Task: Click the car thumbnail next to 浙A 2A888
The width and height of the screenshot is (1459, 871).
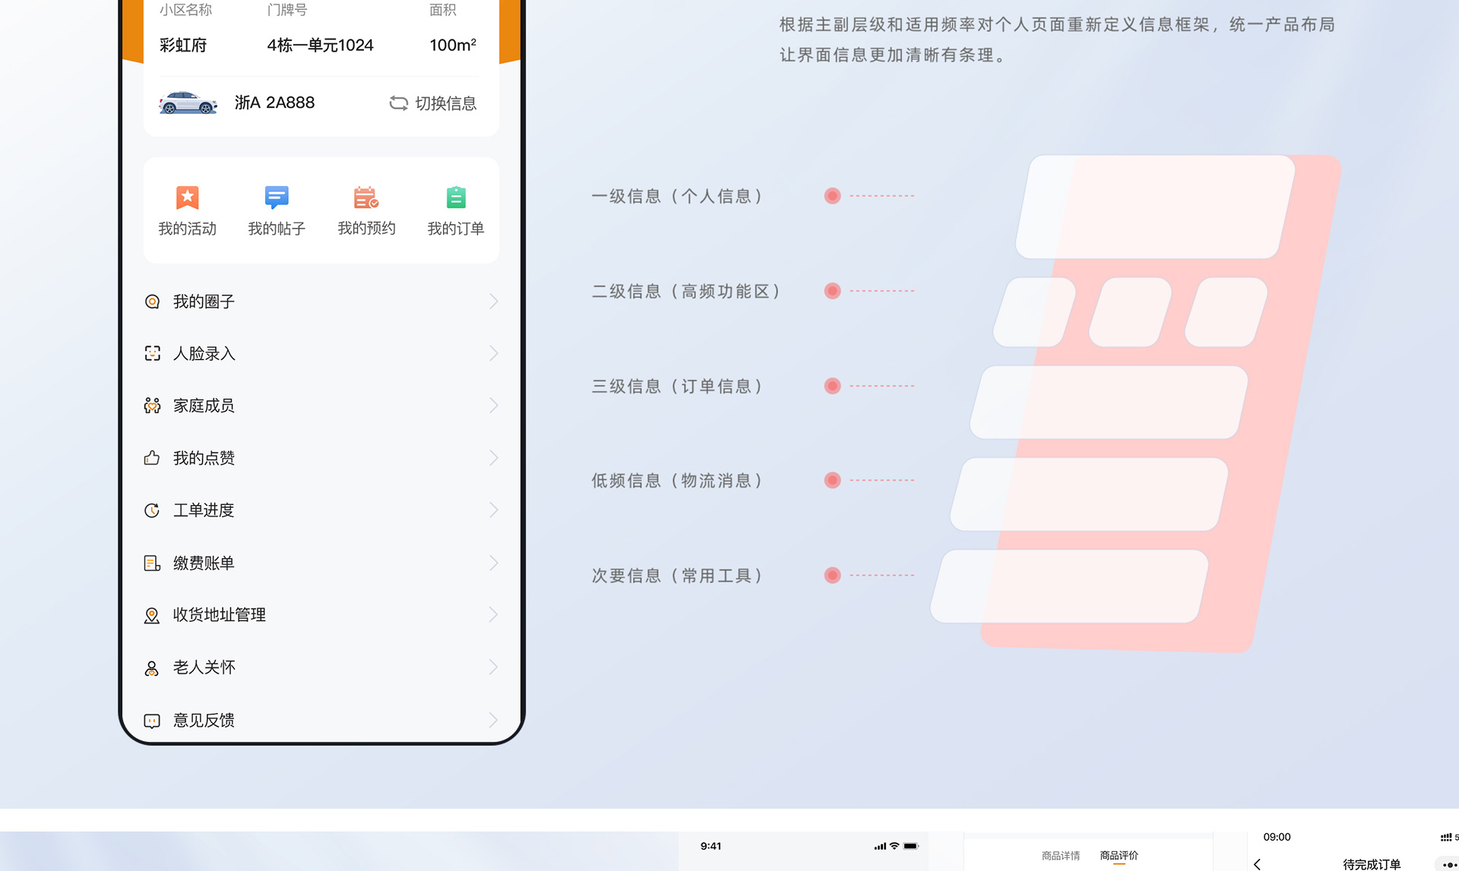Action: click(x=188, y=103)
